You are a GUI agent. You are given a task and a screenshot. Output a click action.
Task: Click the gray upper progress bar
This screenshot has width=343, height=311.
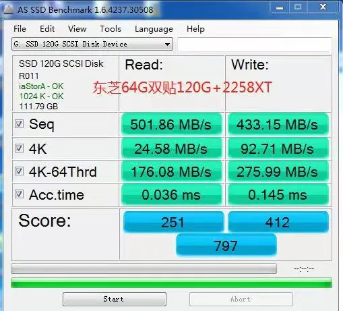click(x=144, y=268)
